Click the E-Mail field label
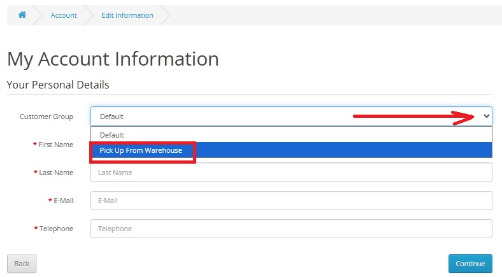This screenshot has width=502, height=277. (x=63, y=201)
